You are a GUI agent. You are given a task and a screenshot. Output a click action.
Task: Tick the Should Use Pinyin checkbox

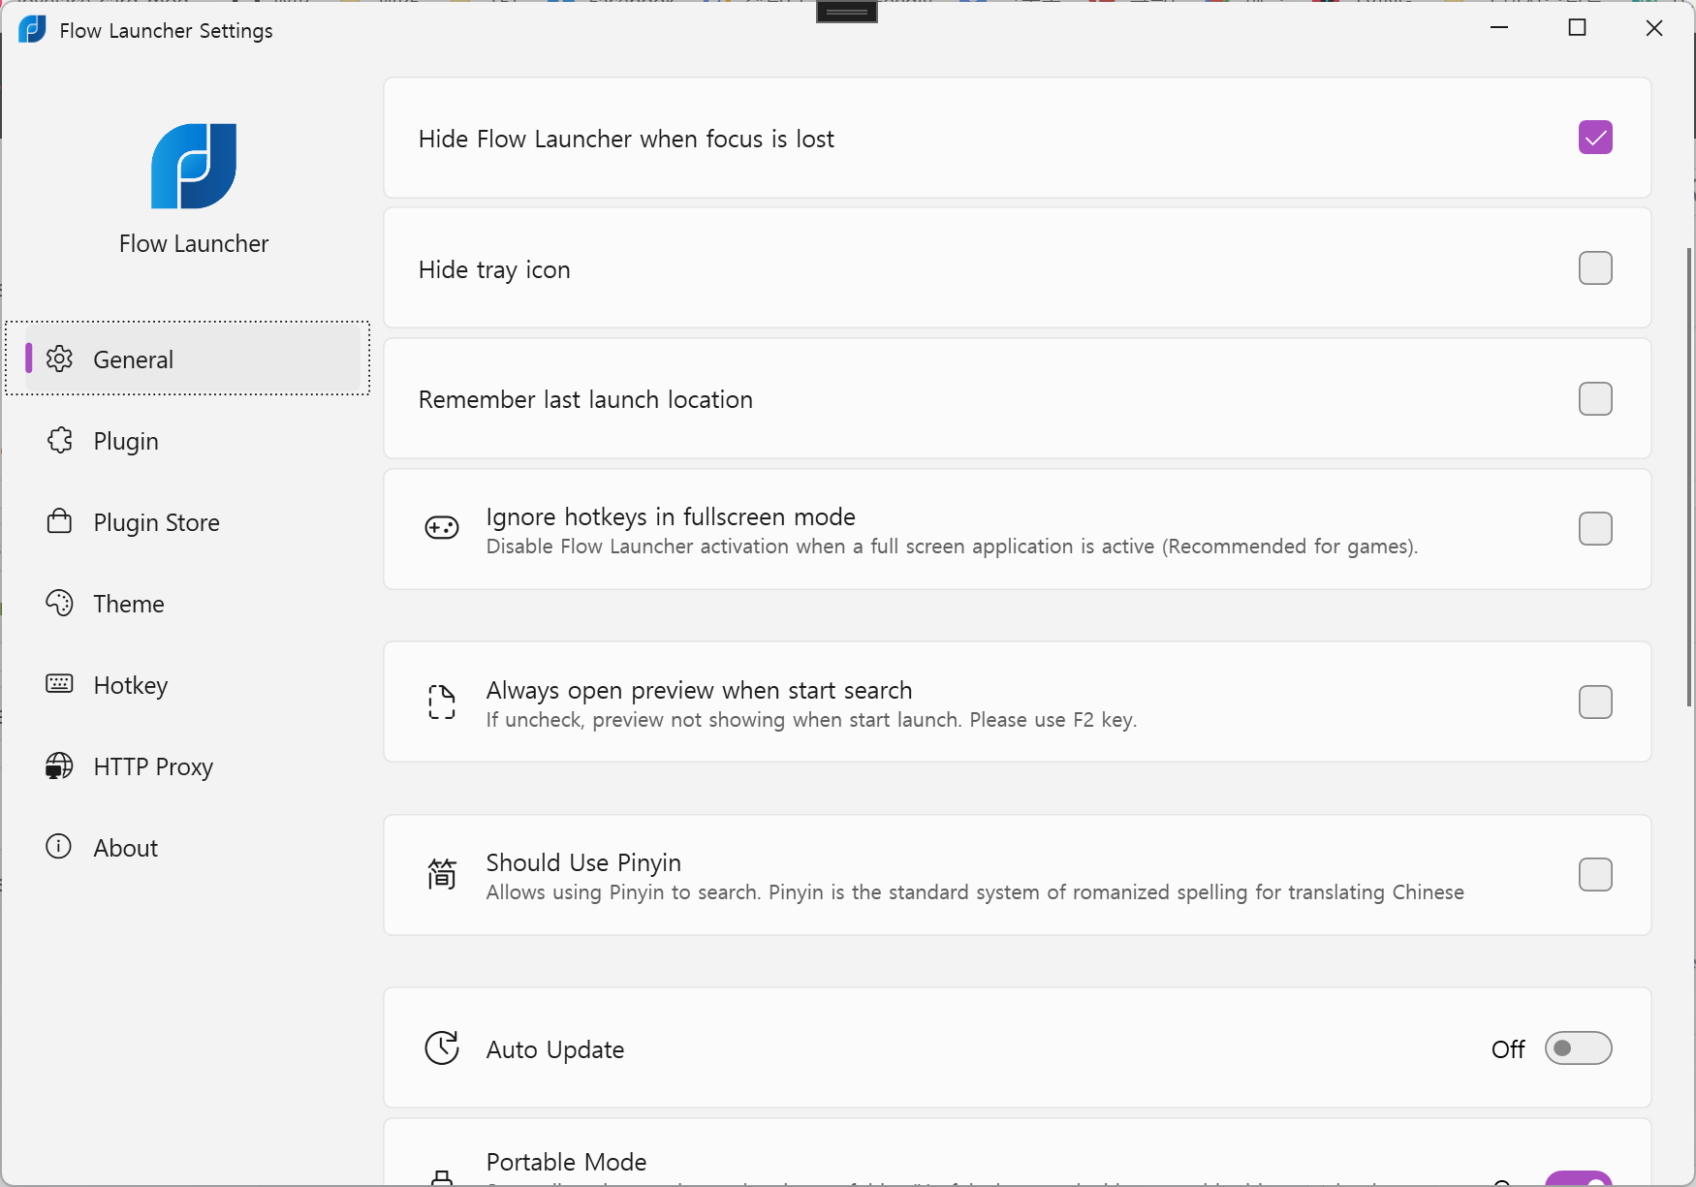coord(1595,875)
